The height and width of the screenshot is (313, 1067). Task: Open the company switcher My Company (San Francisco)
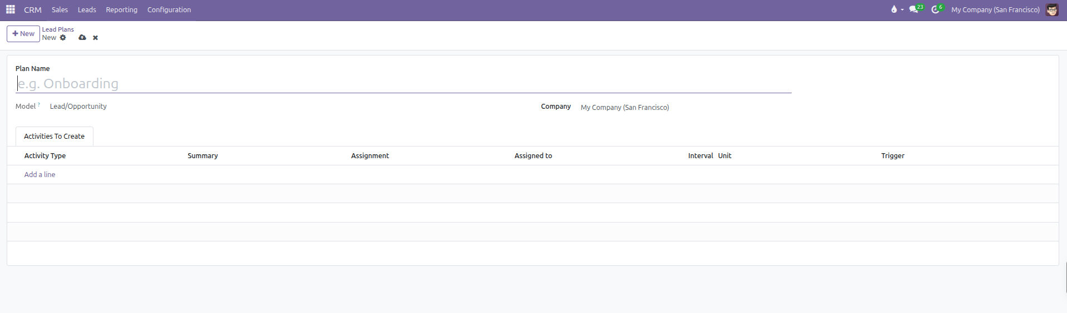995,10
